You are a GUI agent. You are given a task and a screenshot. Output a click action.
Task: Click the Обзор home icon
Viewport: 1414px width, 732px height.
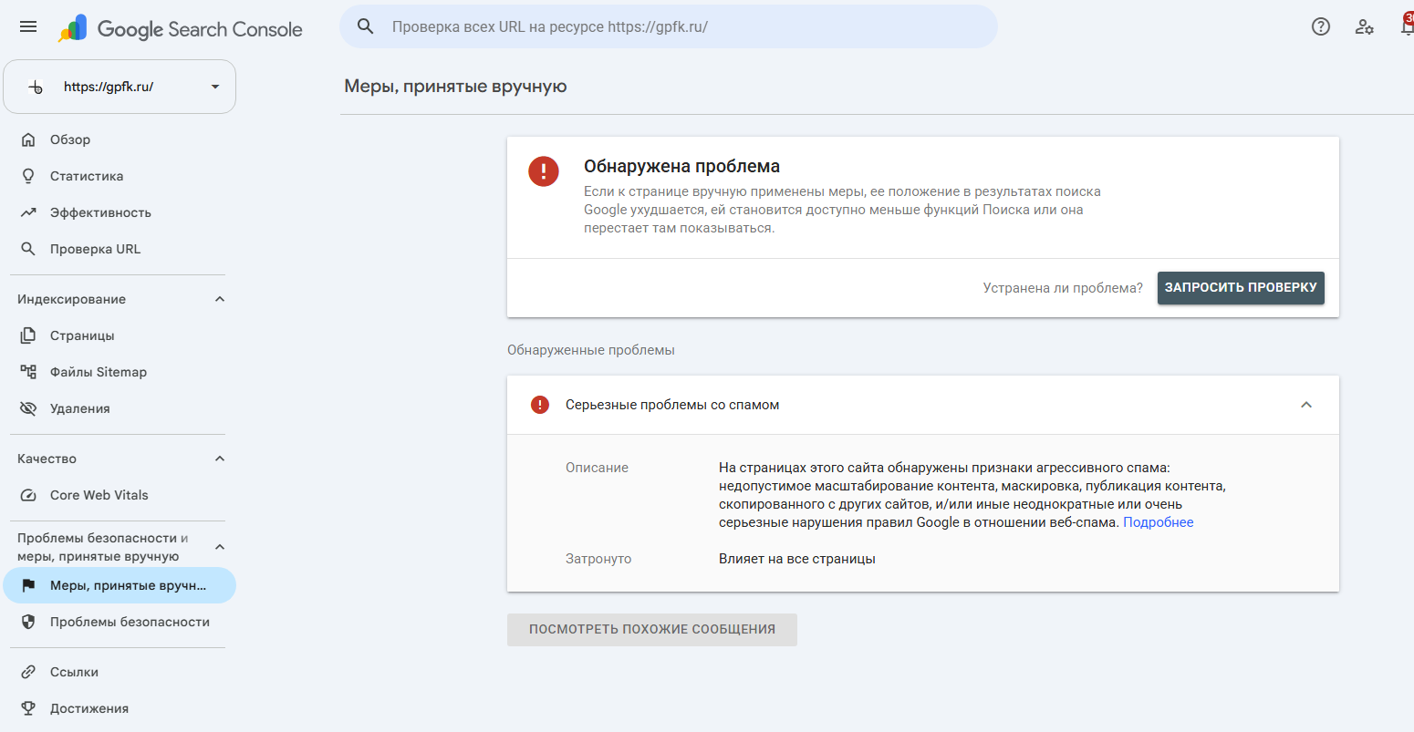click(28, 139)
